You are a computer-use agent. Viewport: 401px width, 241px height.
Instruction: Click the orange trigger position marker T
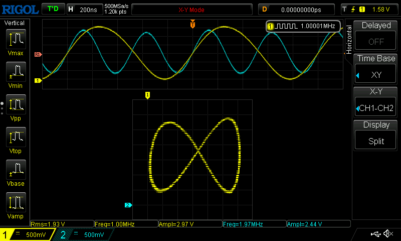click(192, 24)
